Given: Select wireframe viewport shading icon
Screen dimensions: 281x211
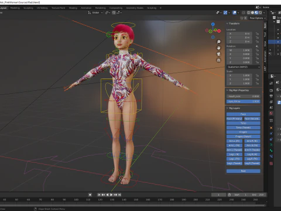Looking at the screenshot, I should pos(249,13).
